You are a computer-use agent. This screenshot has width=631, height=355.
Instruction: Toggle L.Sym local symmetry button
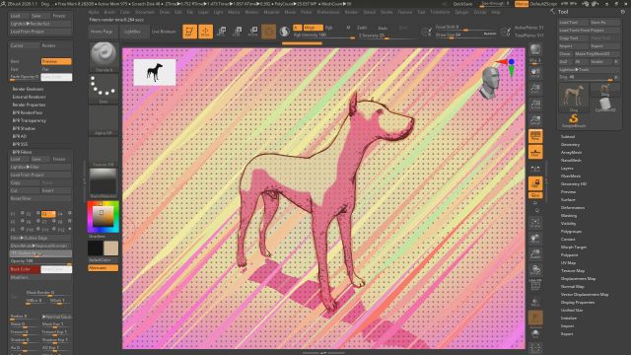click(x=535, y=170)
